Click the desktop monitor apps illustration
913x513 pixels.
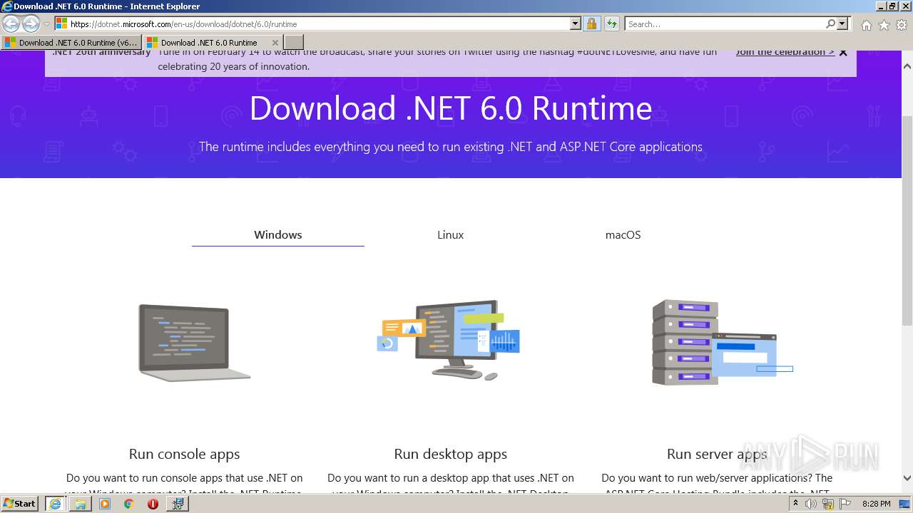point(449,339)
